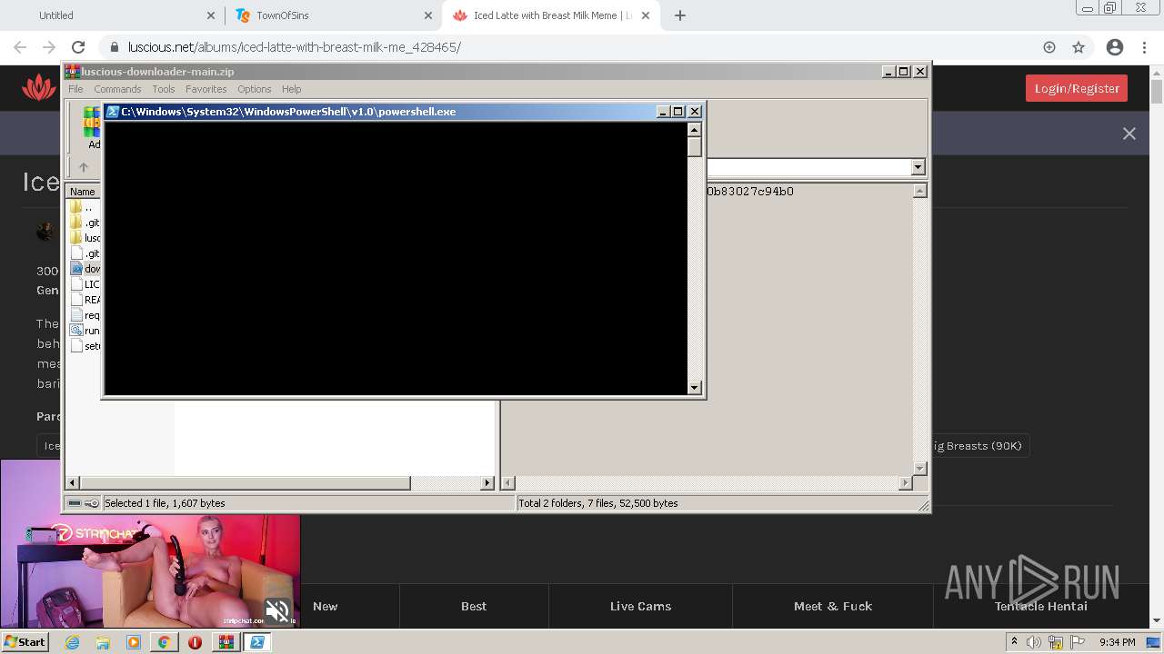The width and height of the screenshot is (1164, 654).
Task: Dismiss the site banner with the X
Action: pyautogui.click(x=1129, y=134)
